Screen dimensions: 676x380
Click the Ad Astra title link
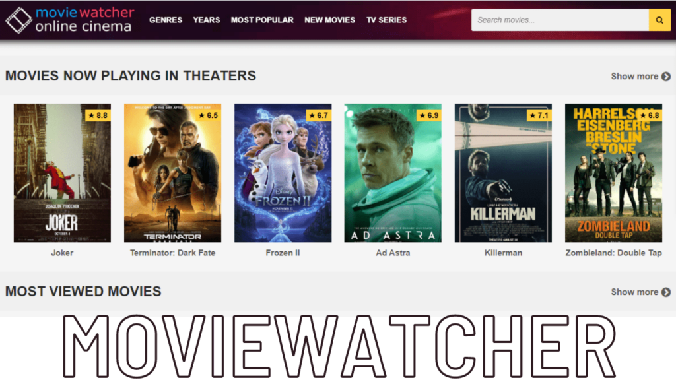tap(393, 253)
